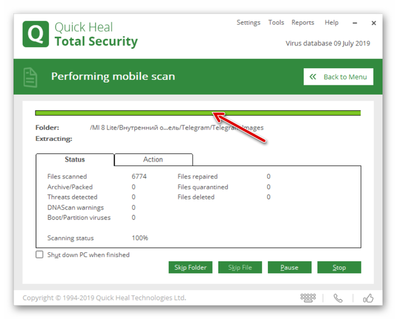
Task: Click the Archive/Packed label
Action: pyautogui.click(x=70, y=187)
